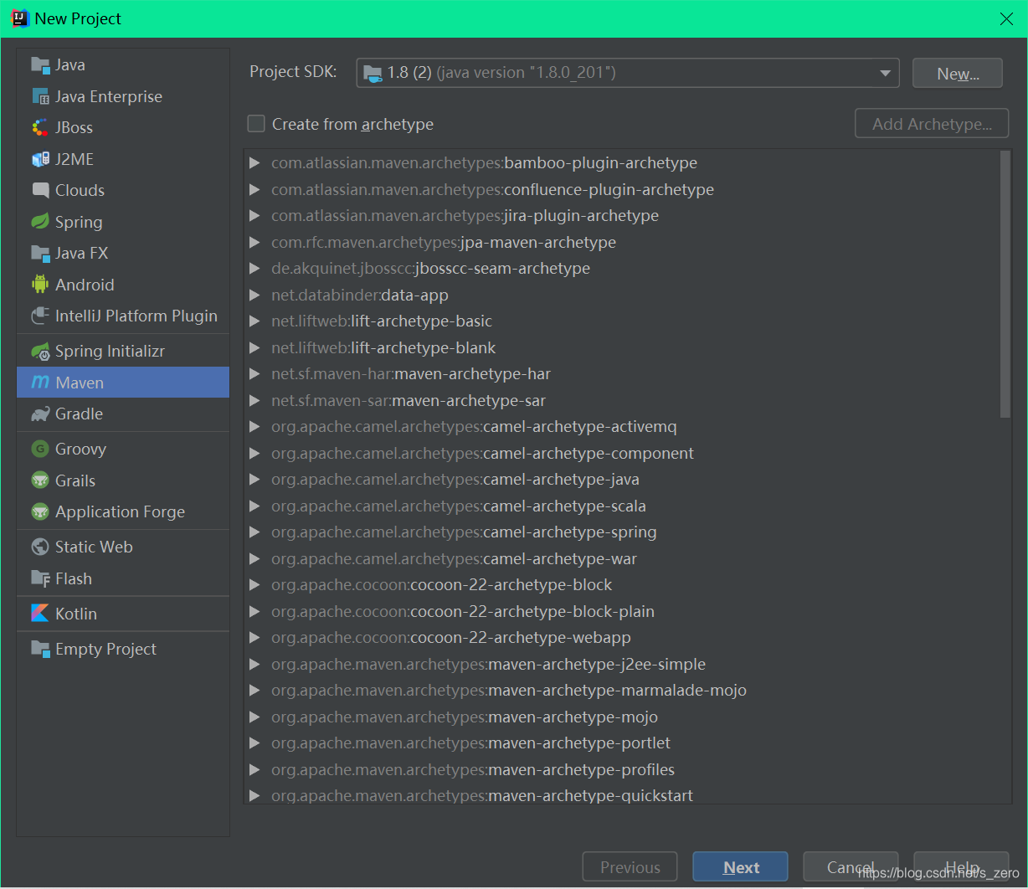Choose the JBoss icon in sidebar

click(x=40, y=127)
